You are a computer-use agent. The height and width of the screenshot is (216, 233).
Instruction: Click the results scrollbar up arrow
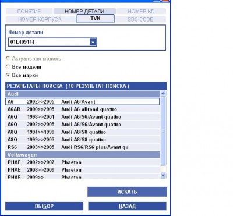[163, 94]
